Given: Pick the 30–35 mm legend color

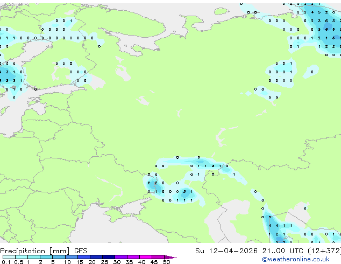Looking at the screenshot, I should (x=121, y=257).
